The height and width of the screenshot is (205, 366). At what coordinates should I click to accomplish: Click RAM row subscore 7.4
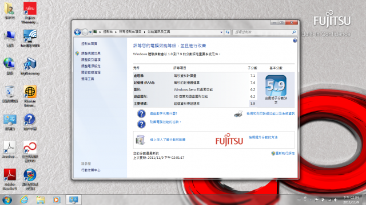[253, 83]
